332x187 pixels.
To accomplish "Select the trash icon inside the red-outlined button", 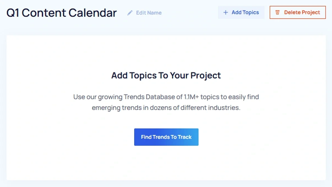I will [x=278, y=12].
